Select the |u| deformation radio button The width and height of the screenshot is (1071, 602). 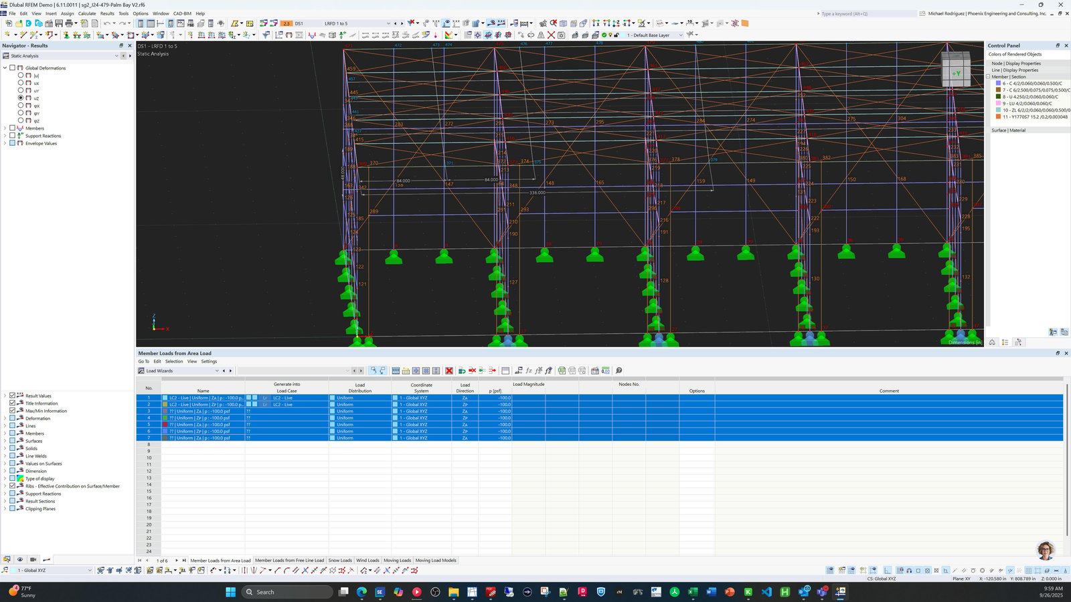pyautogui.click(x=21, y=76)
